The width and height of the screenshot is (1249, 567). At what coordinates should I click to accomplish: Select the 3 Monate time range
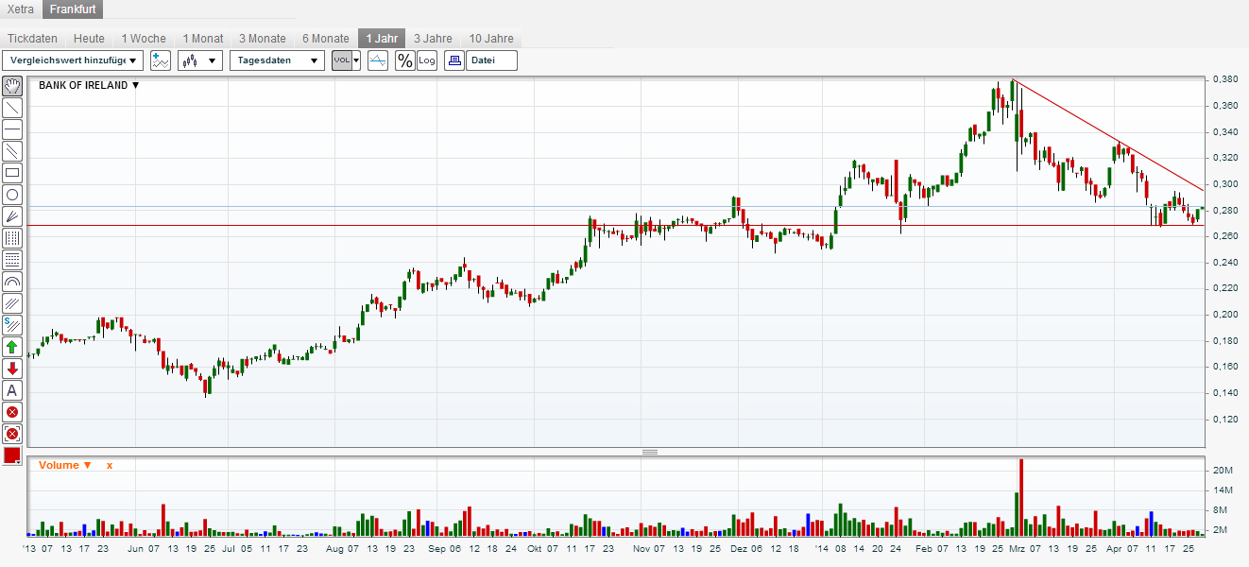click(263, 39)
